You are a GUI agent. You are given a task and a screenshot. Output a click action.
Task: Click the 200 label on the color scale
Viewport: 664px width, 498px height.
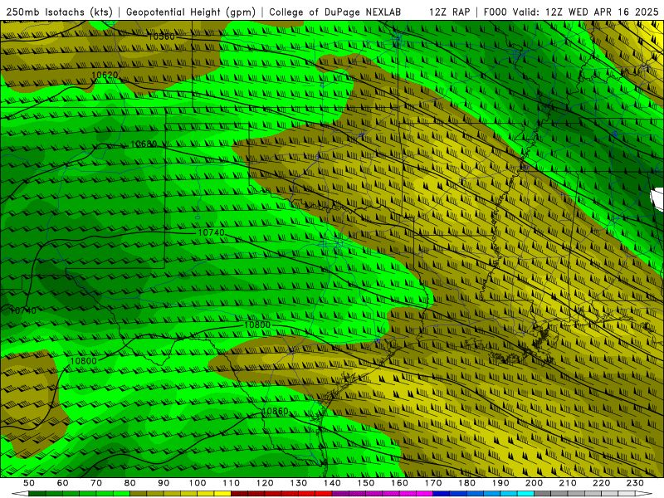(534, 483)
